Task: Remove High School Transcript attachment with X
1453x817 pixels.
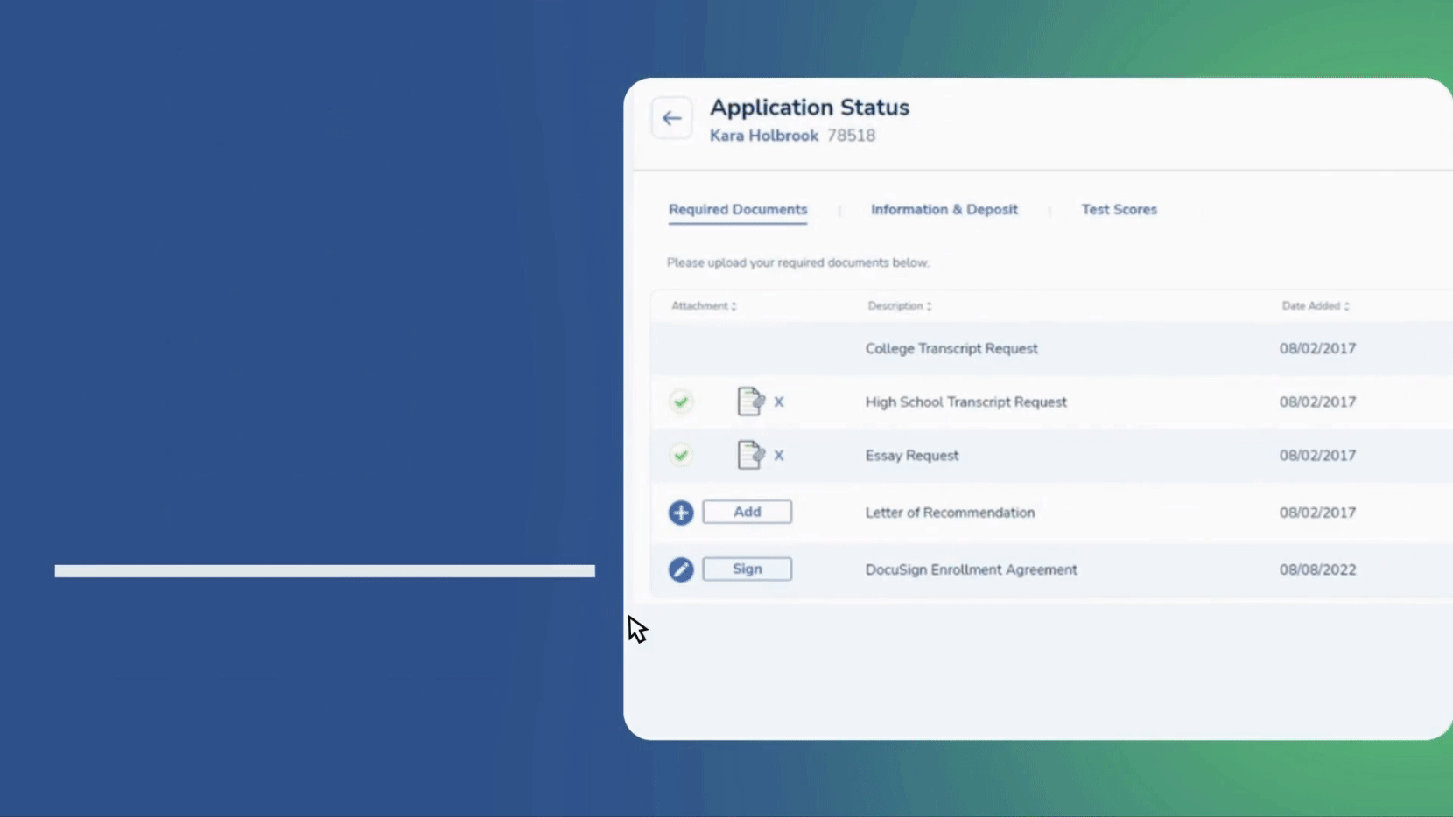Action: pos(778,402)
